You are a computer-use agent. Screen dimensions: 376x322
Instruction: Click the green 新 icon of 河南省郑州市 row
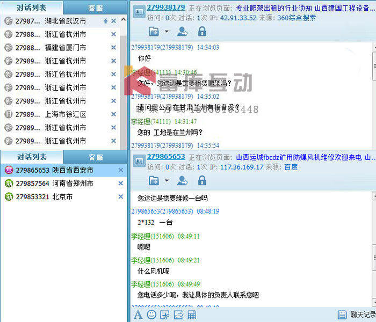9,184
